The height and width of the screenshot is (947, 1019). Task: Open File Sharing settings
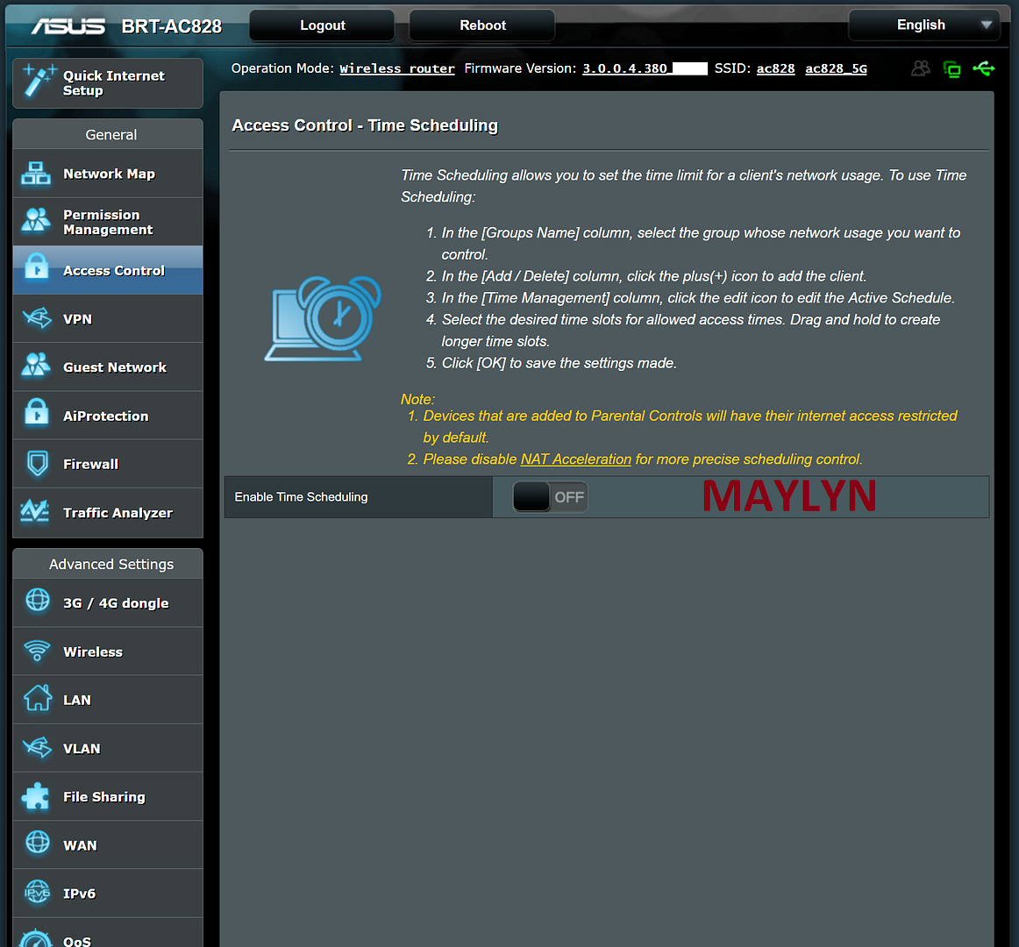pos(108,797)
